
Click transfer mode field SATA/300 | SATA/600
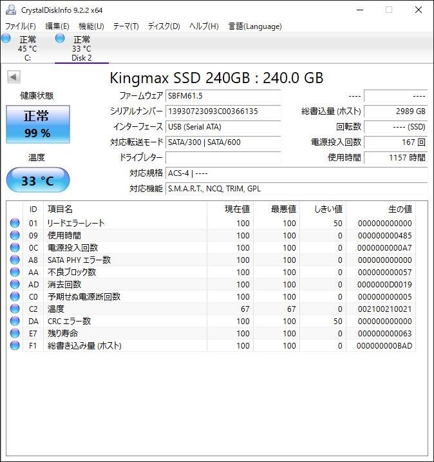(x=223, y=142)
